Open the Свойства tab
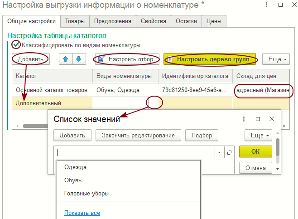Screen dimensions: 298x219 pos(154,21)
